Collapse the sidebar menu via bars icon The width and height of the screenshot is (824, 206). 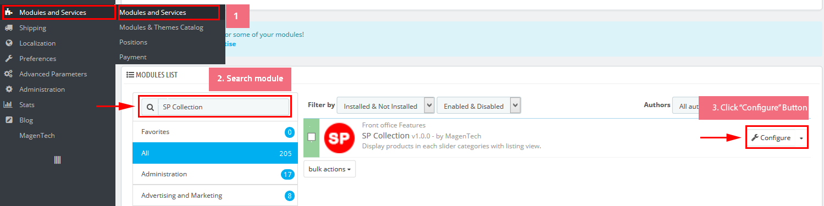point(57,160)
